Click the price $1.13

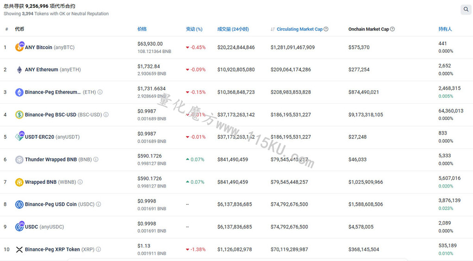tap(144, 246)
